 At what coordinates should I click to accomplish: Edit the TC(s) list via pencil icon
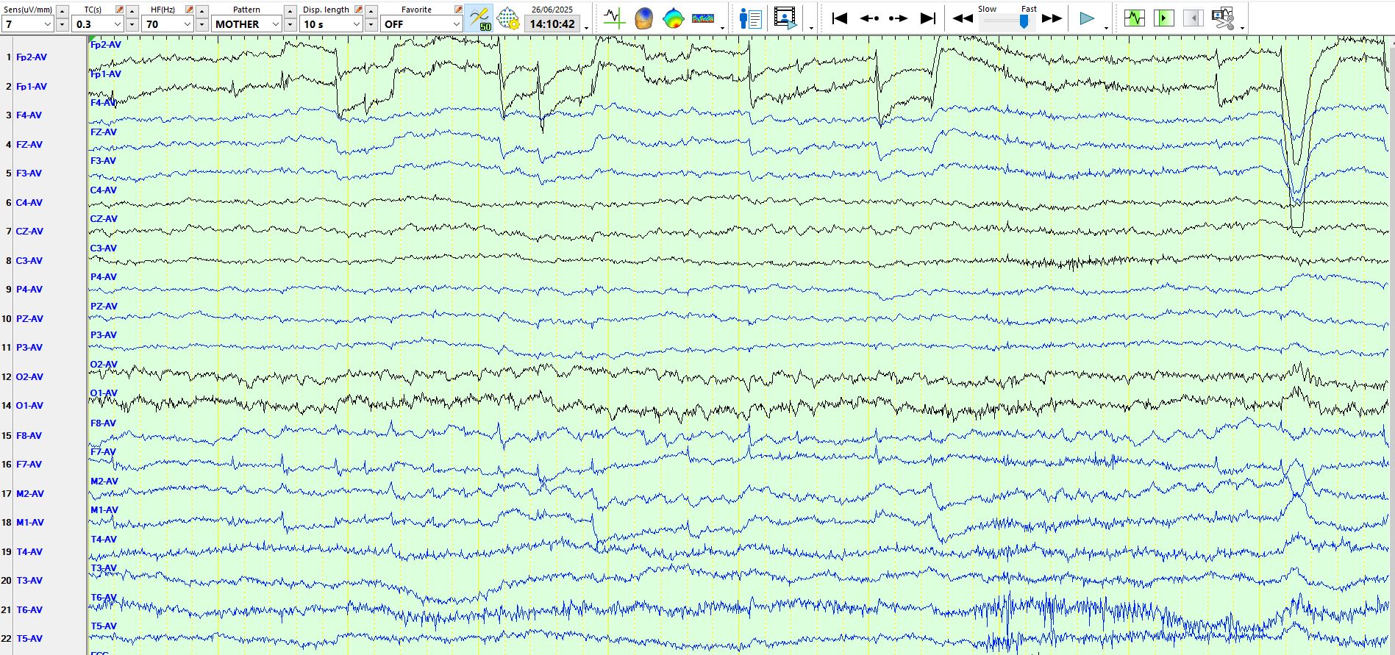(120, 10)
